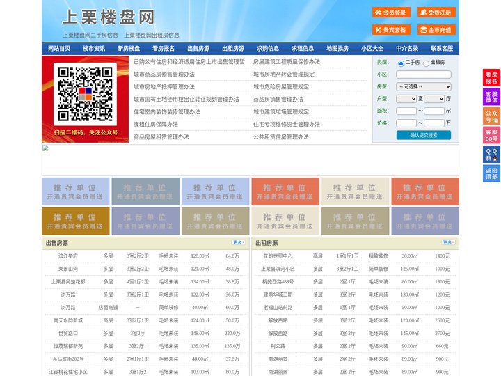Open the 老福山站前路 rental listing
Image resolution: width=501 pixels, height=376 pixels.
pos(278,308)
